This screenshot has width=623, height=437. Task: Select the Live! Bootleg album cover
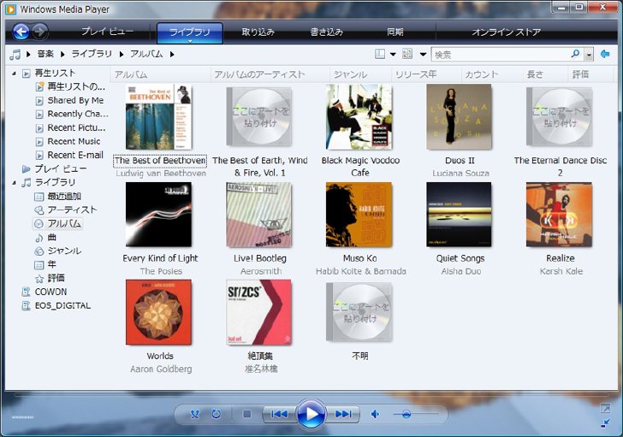(259, 215)
